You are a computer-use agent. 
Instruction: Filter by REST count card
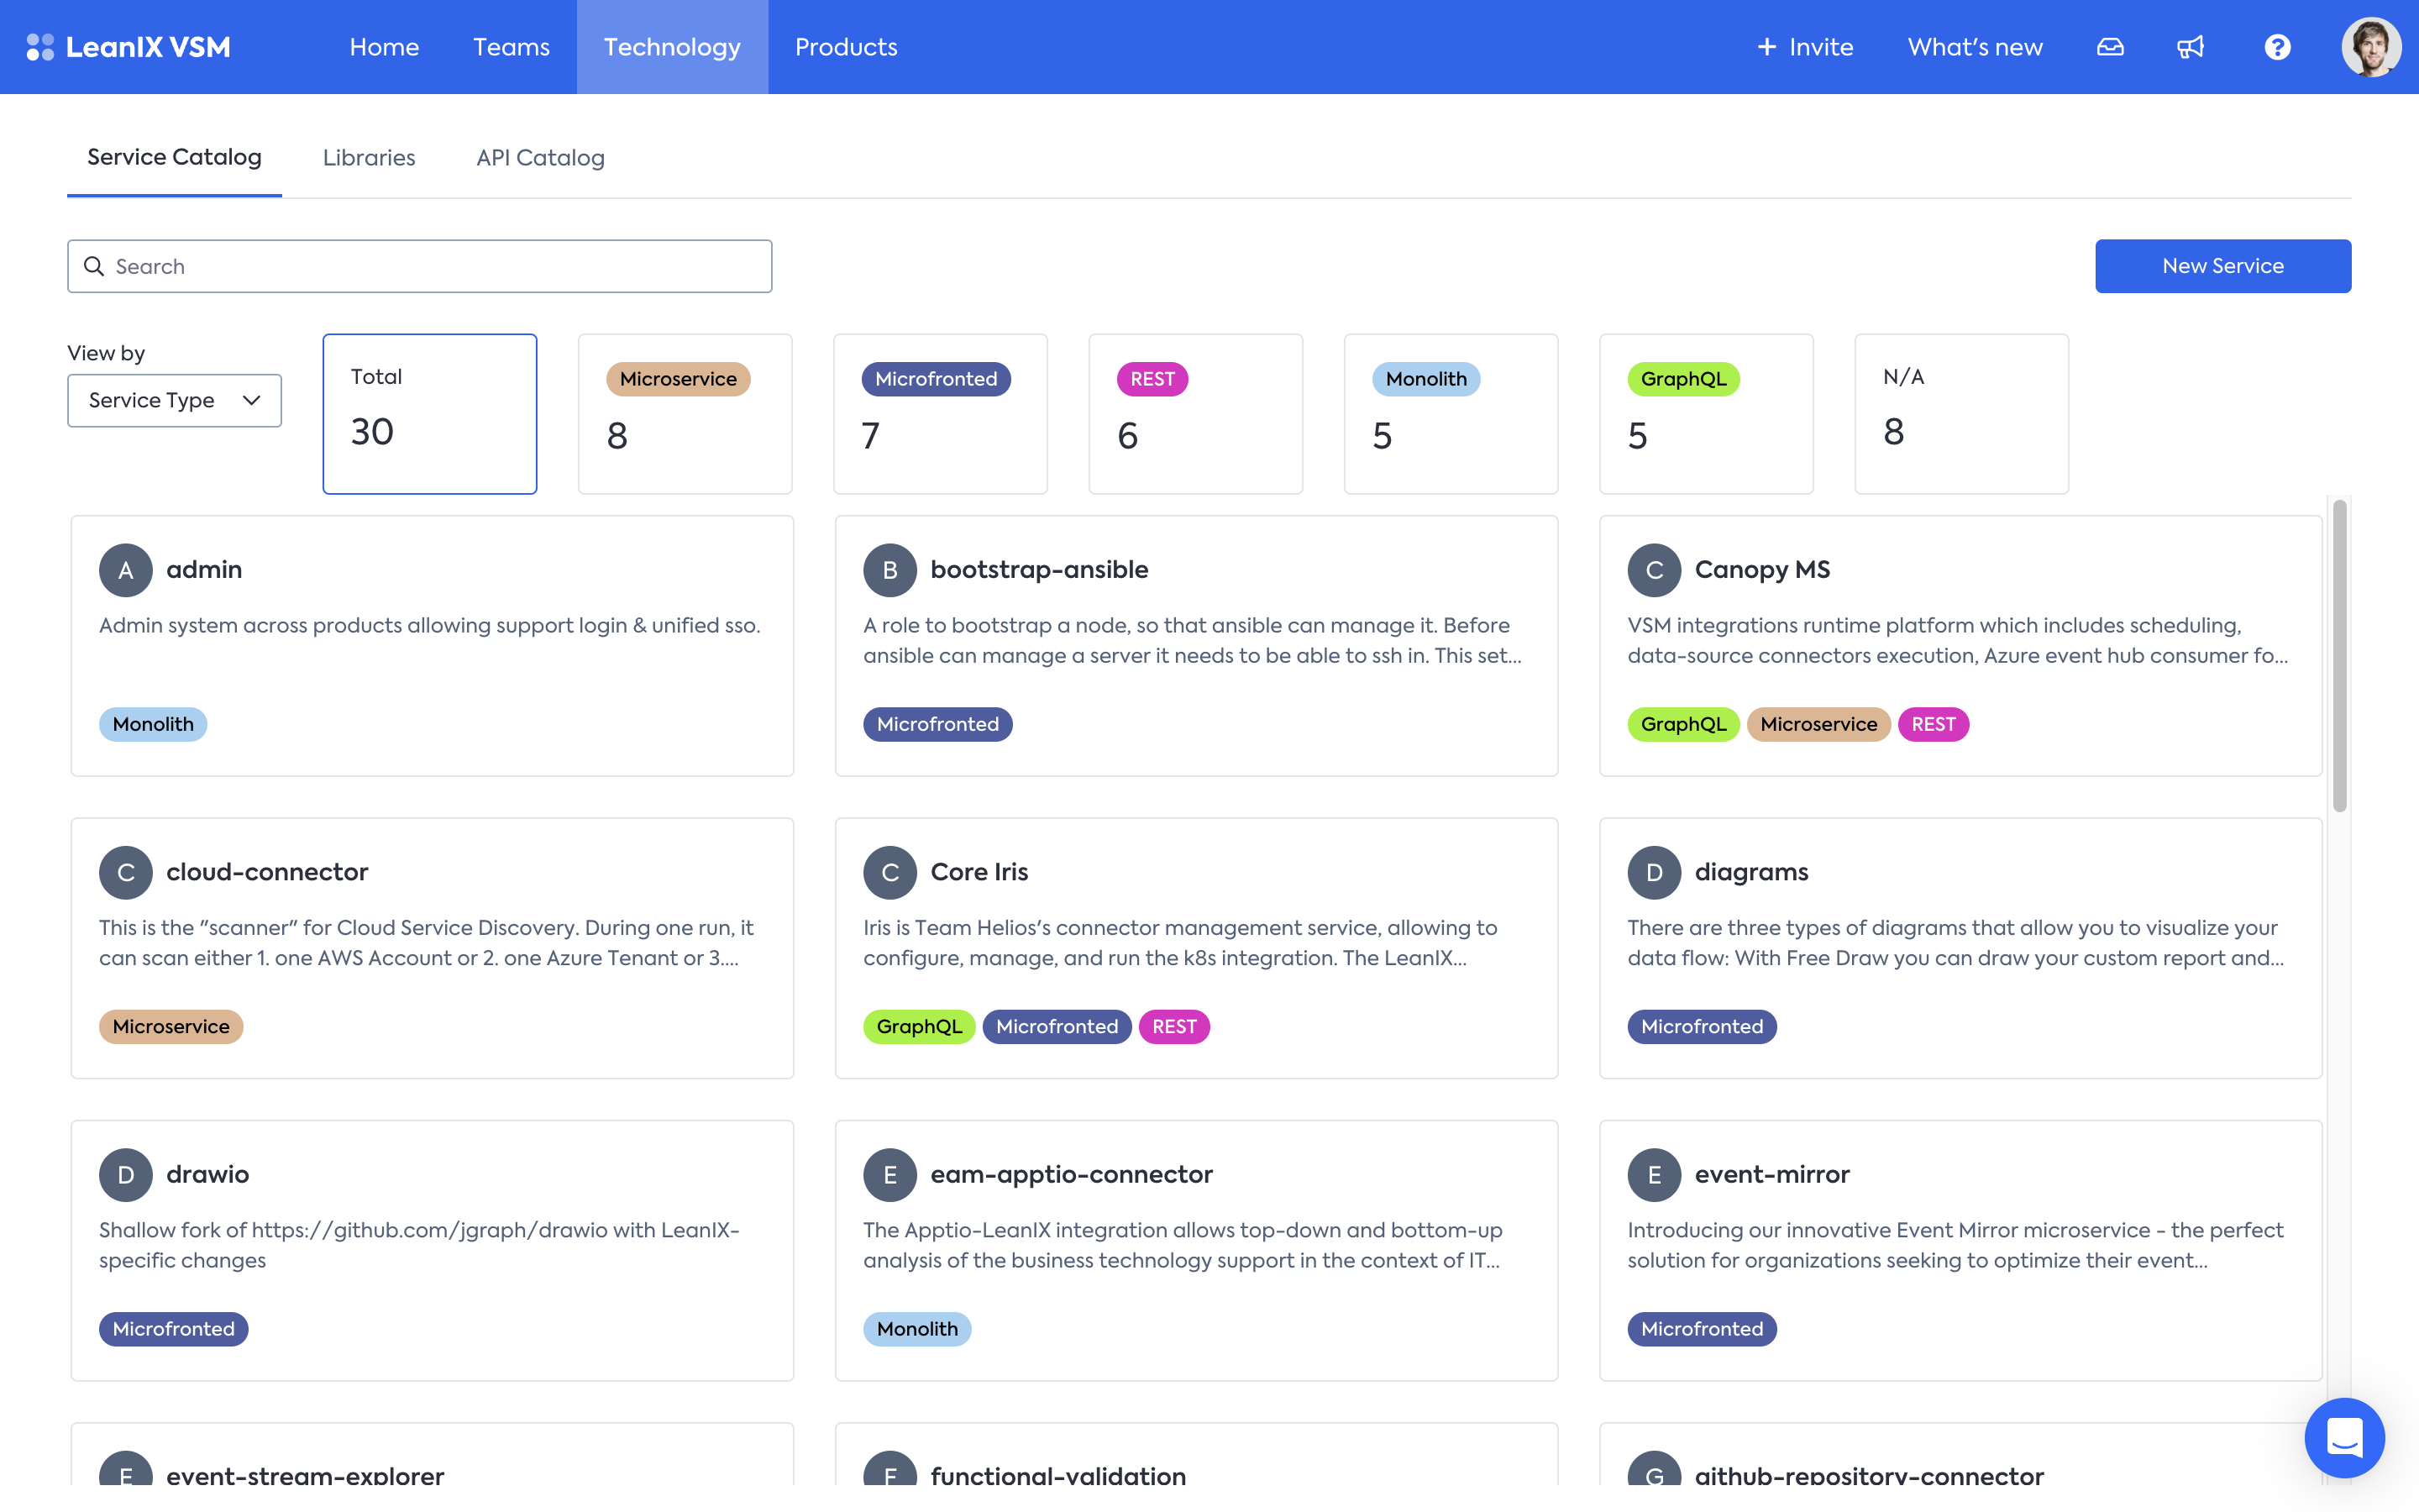click(x=1195, y=414)
